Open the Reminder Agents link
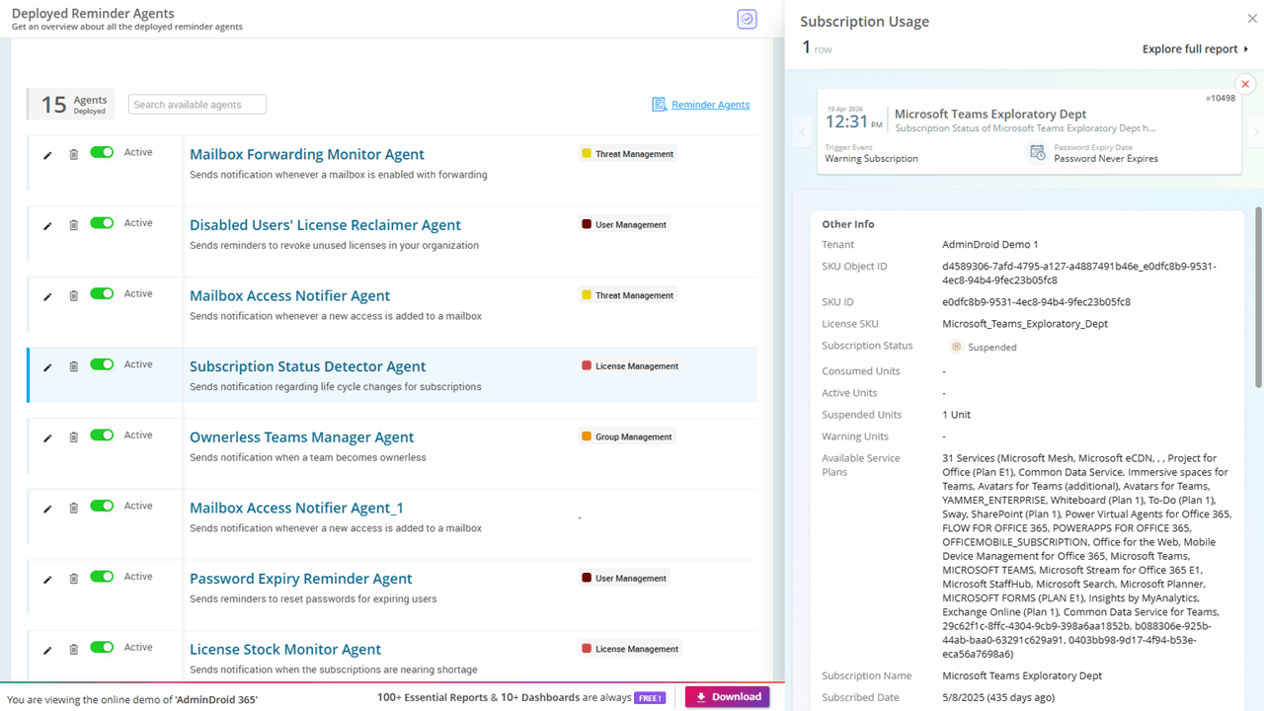 701,105
